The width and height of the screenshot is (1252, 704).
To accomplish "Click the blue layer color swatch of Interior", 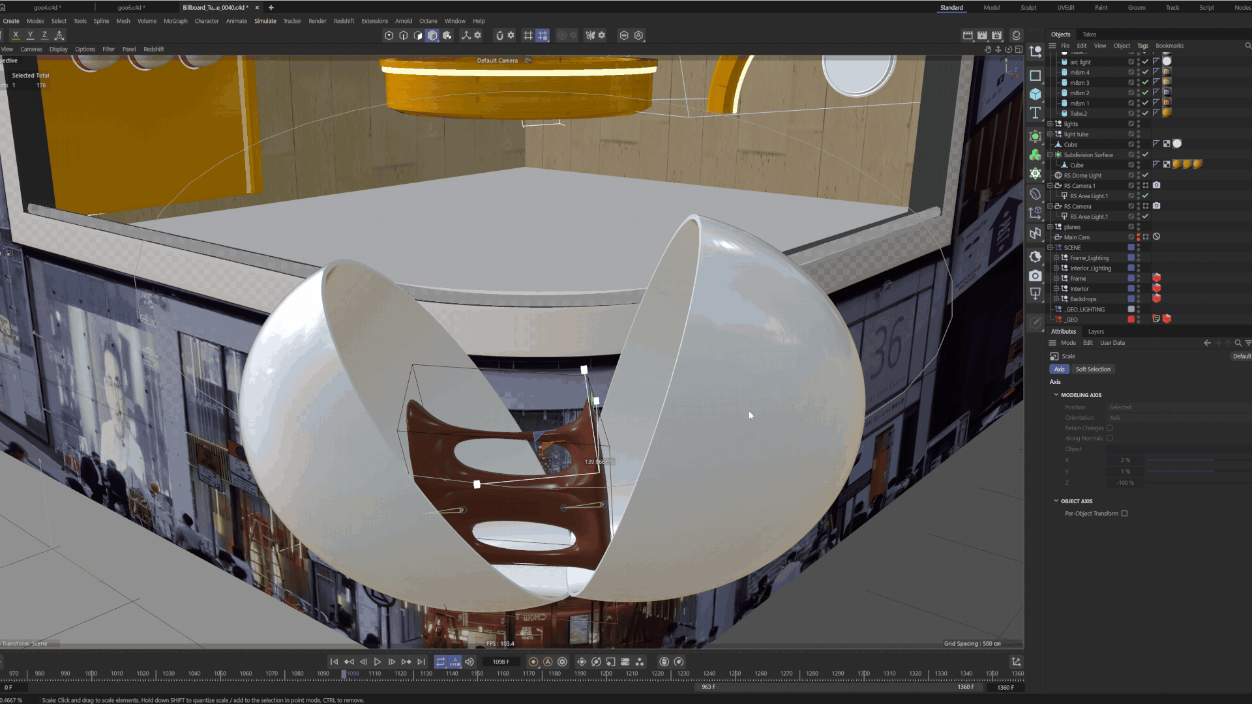I will click(x=1131, y=289).
